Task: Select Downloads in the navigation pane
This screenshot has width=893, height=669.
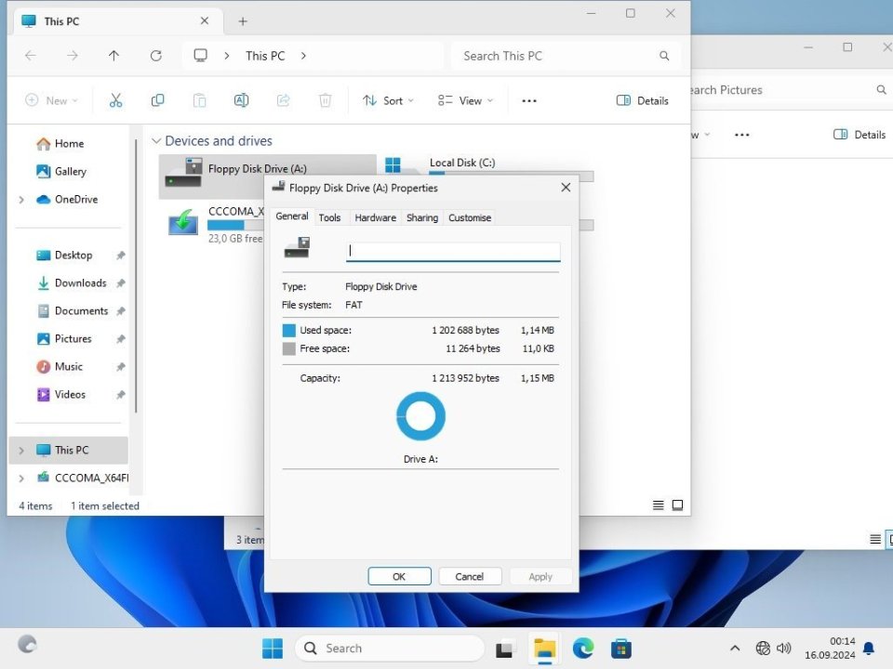Action: (x=80, y=283)
